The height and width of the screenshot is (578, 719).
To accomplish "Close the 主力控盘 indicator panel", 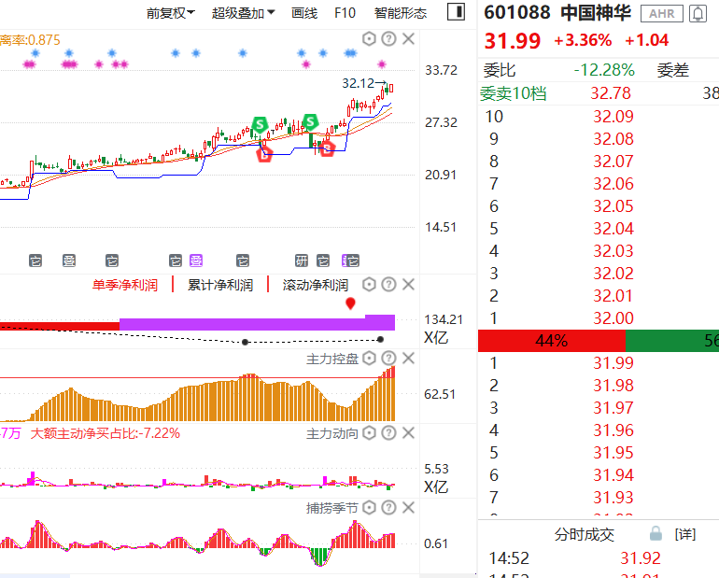I will pos(409,359).
